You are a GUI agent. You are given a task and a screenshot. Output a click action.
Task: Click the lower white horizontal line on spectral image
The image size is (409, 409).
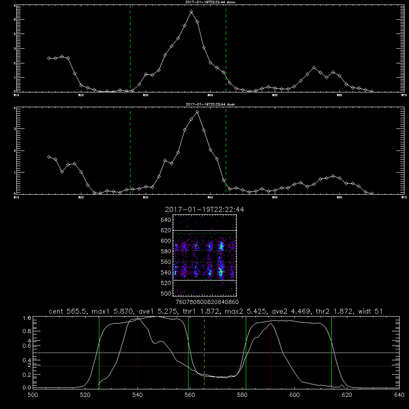204,281
